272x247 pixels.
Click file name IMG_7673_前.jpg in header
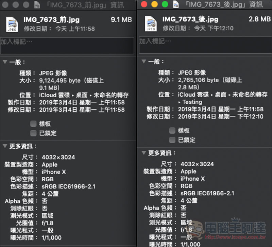pyautogui.click(x=52, y=20)
